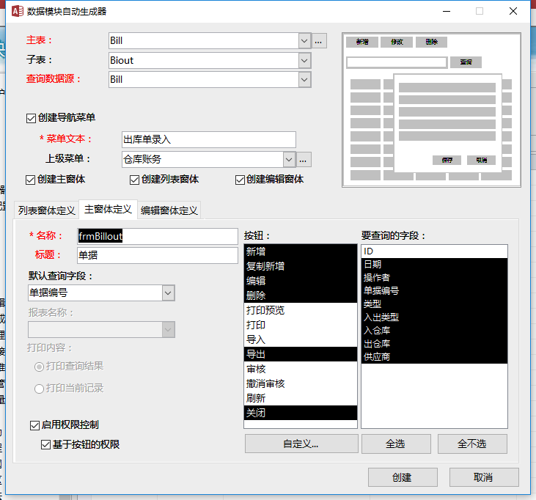The height and width of the screenshot is (500, 536).
Task: Select 单据编号 in the 要查询的字段 list
Action: tap(434, 291)
